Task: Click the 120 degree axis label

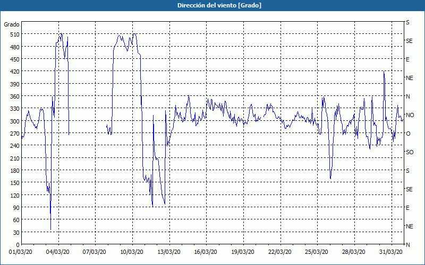Action: click(x=15, y=195)
